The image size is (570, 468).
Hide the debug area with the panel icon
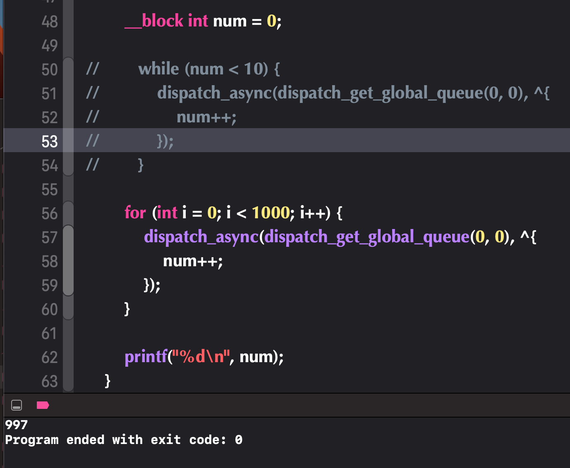pos(17,405)
